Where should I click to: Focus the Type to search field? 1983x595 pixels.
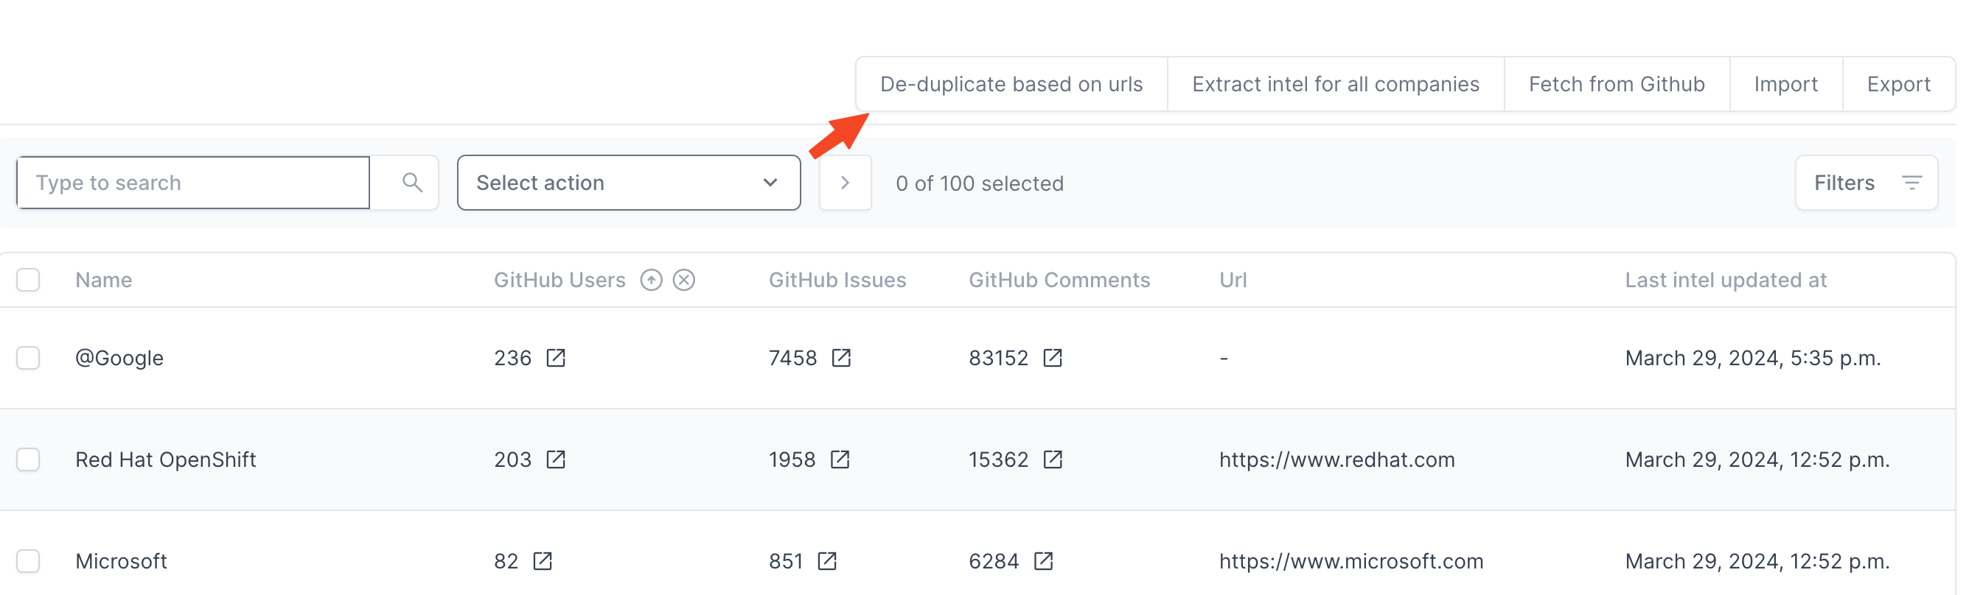pyautogui.click(x=193, y=182)
